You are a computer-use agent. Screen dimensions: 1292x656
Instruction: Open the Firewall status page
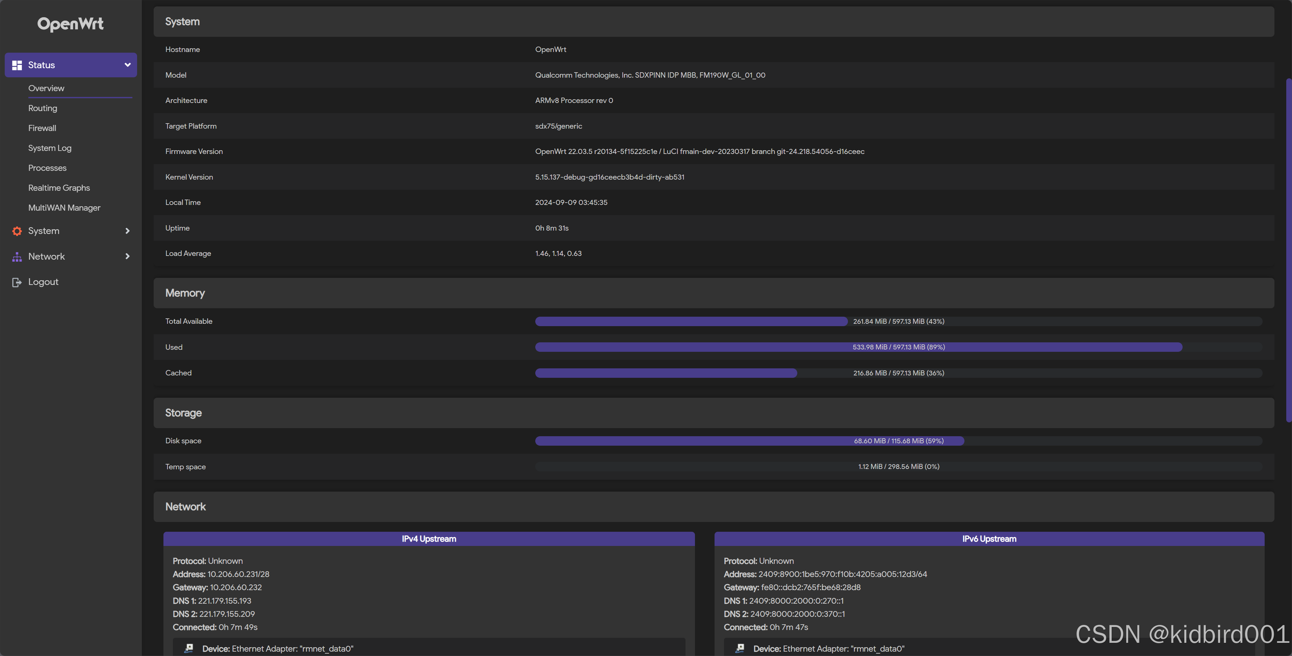[x=42, y=128]
